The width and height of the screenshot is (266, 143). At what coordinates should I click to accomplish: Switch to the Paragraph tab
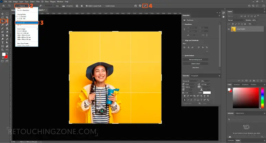[195, 76]
